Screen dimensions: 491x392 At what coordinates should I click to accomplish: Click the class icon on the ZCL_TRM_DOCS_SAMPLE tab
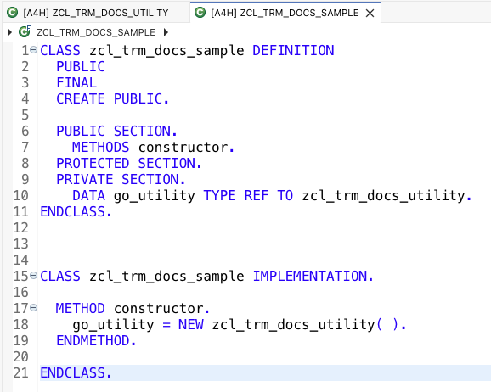point(200,13)
